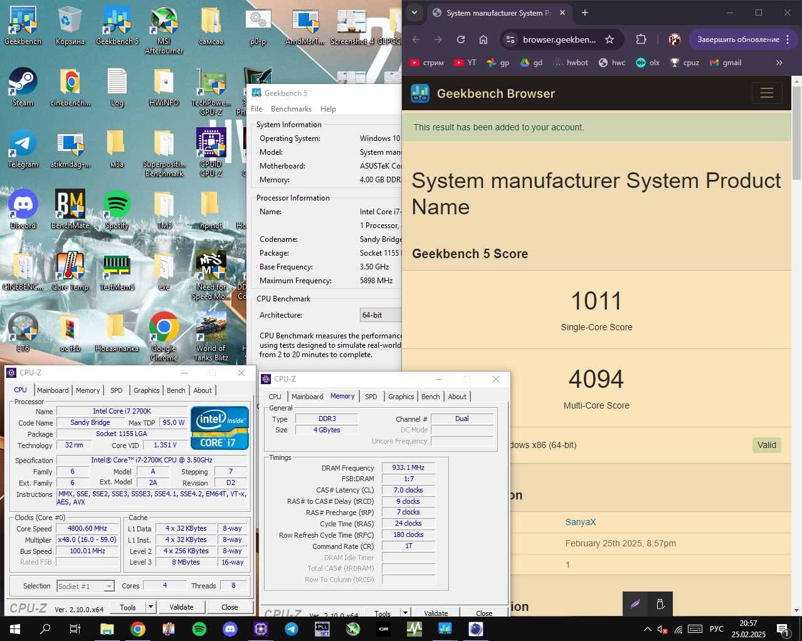Open the SPD tab in right CPU-Z

[371, 397]
